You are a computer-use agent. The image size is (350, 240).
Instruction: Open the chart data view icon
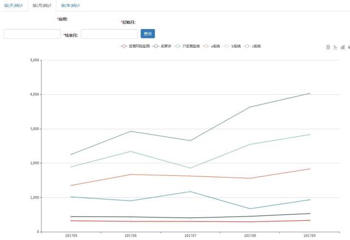328,47
